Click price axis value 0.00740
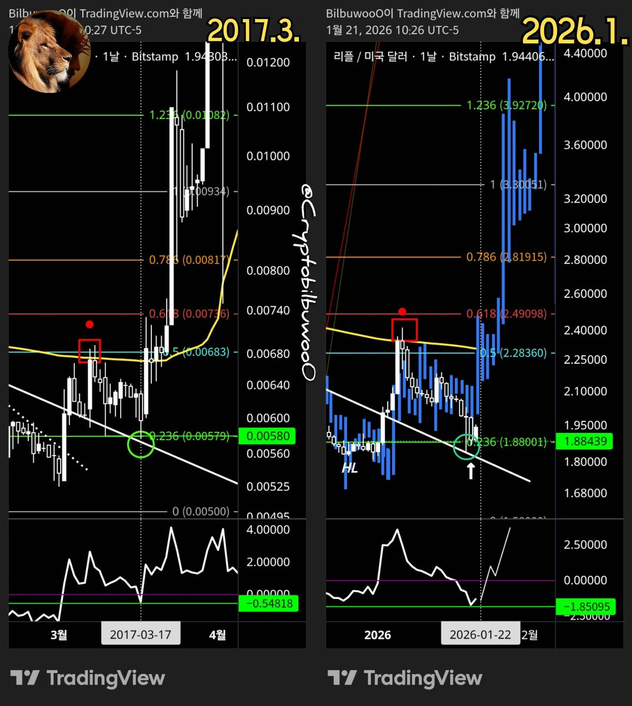 click(x=268, y=310)
